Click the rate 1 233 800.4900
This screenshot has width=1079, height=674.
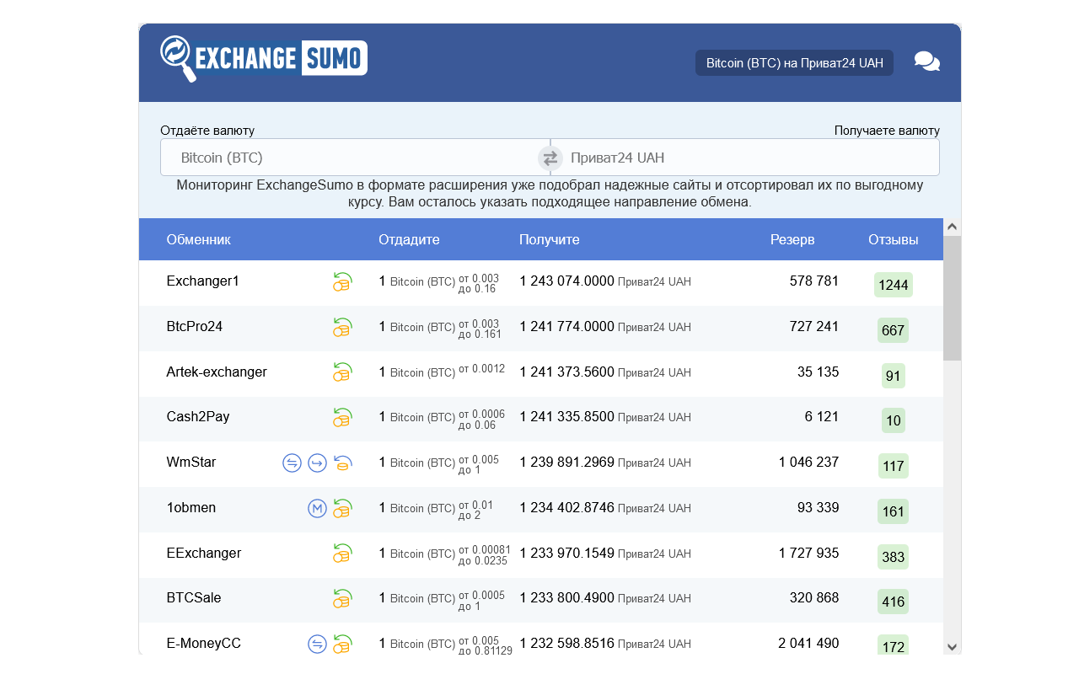tap(566, 598)
